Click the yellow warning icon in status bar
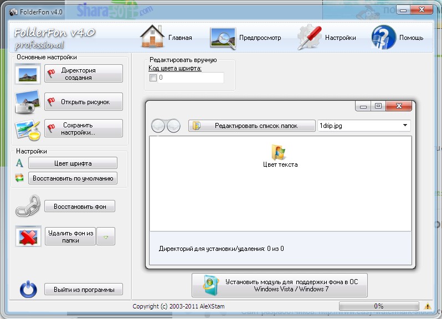Image resolution: width=442 pixels, height=319 pixels. coord(428,306)
